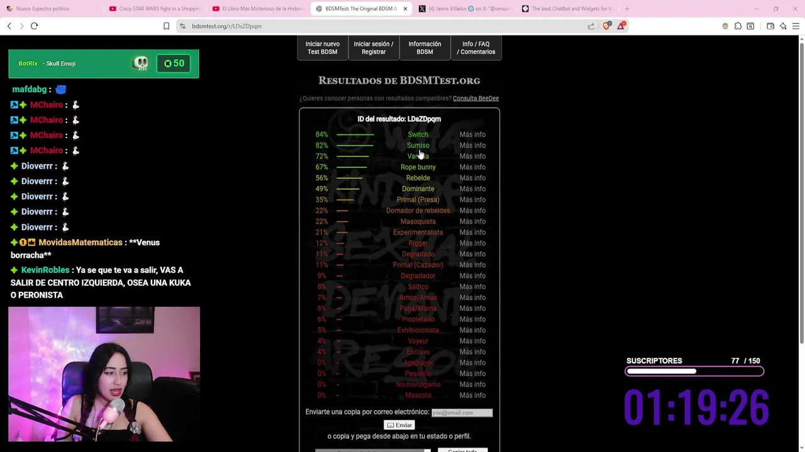
Task: Click the webcam feed thumbnail
Action: click(104, 374)
